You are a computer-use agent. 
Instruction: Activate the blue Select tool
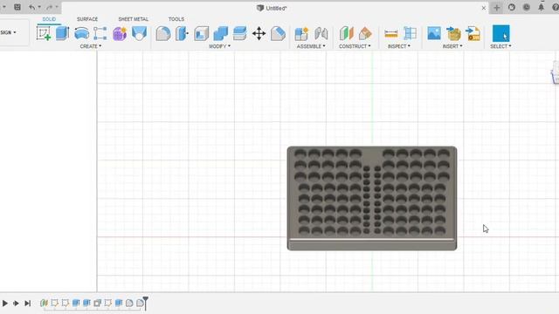500,33
